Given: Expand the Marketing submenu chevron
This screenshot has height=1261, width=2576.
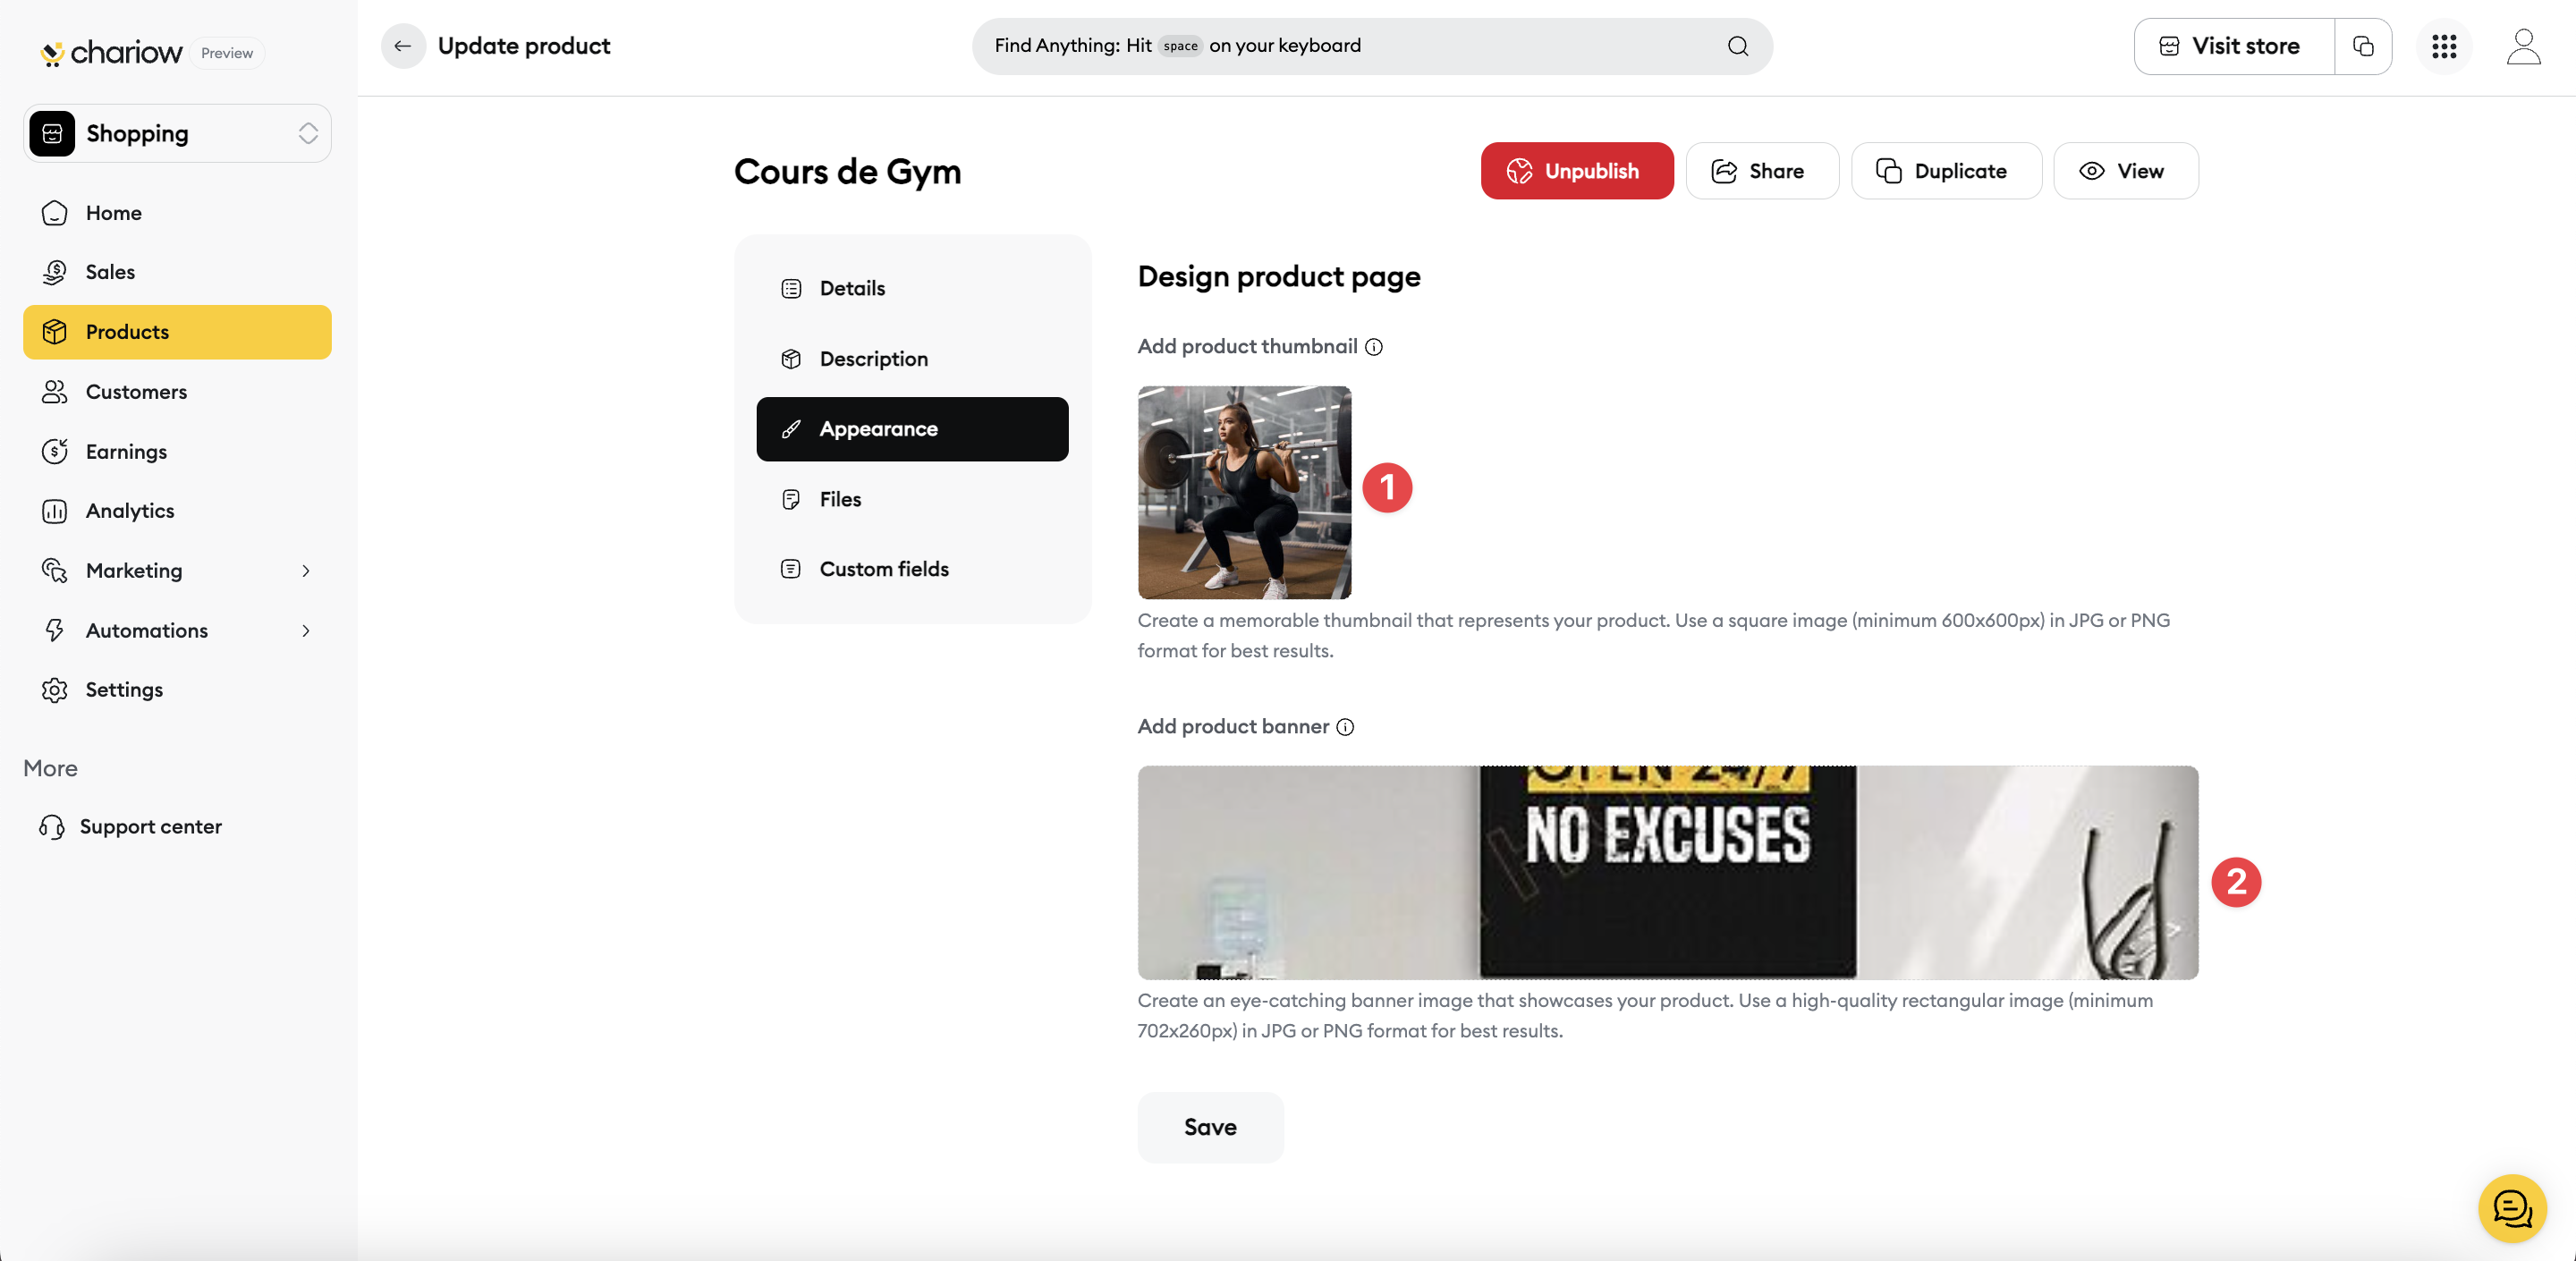Looking at the screenshot, I should pos(306,571).
